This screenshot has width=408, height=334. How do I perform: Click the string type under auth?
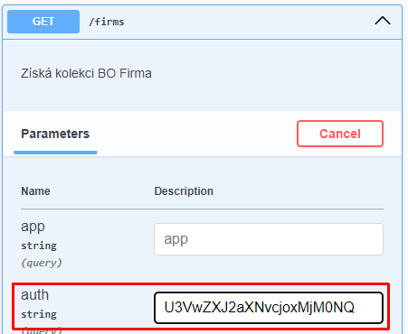[39, 314]
